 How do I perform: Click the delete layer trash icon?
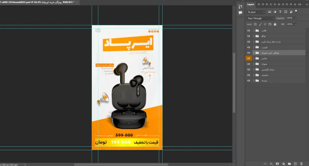pyautogui.click(x=301, y=163)
